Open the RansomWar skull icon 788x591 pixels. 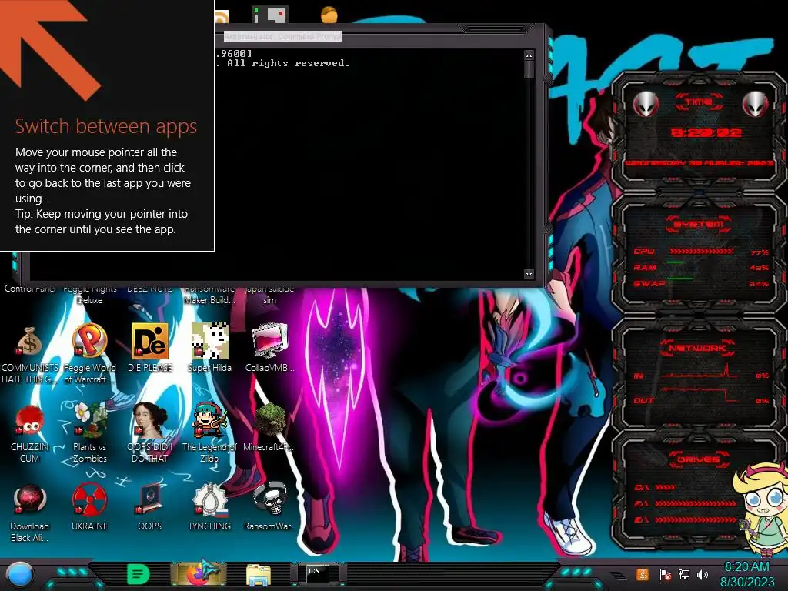[x=270, y=499]
